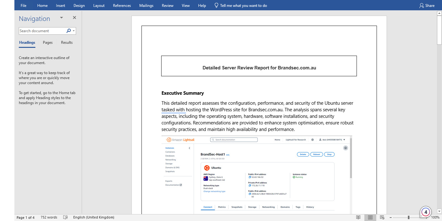Expand the search options dropdown arrow

pyautogui.click(x=74, y=31)
